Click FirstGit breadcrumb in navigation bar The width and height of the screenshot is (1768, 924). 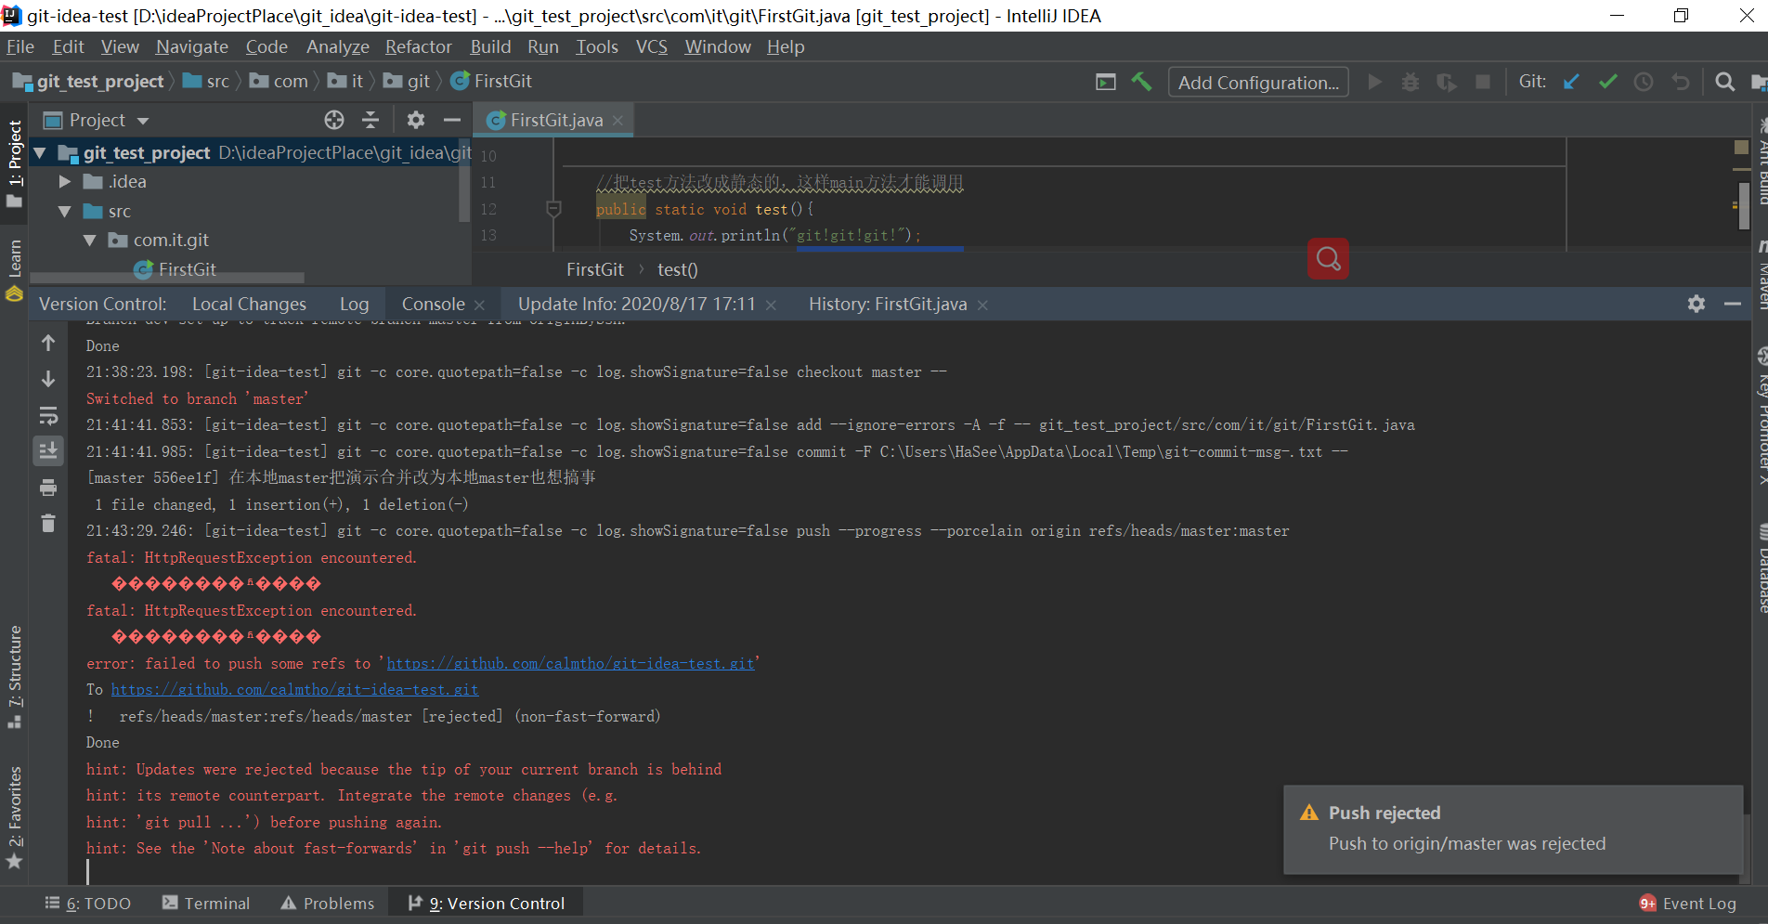click(x=491, y=81)
